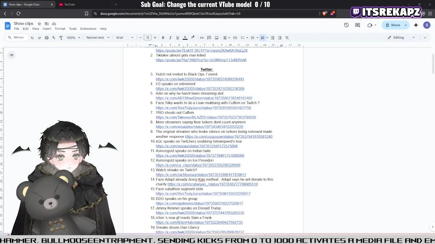This screenshot has width=435, height=244.
Task: Open link for Hutch Black Ops 7 event
Action: coord(200,79)
